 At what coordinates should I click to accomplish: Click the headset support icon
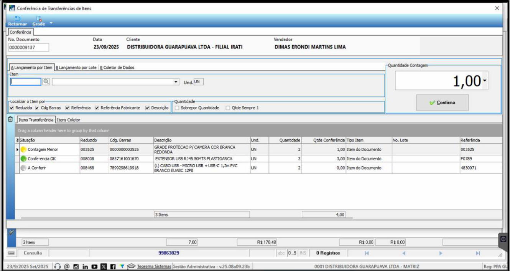[x=58, y=266]
